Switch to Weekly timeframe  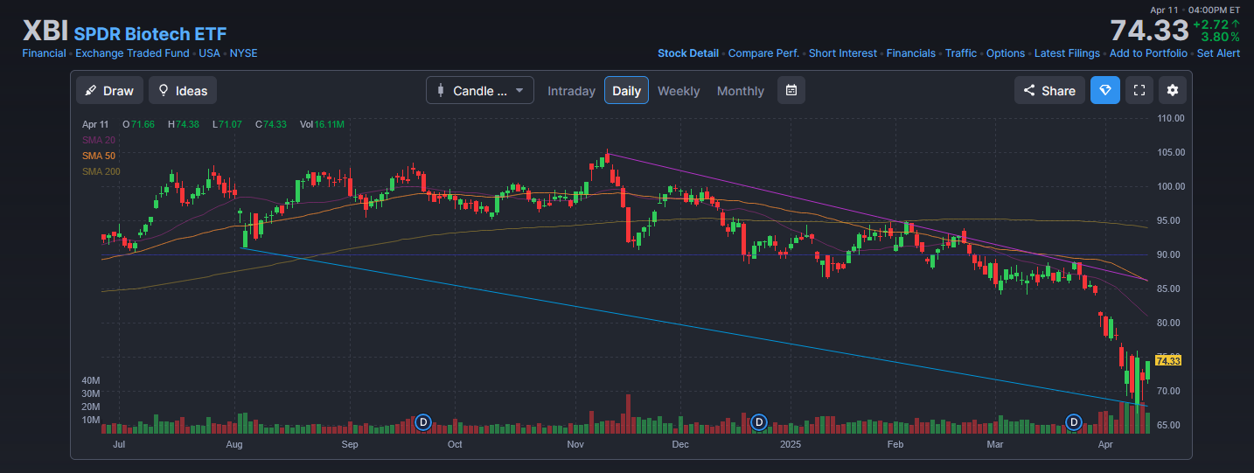679,91
